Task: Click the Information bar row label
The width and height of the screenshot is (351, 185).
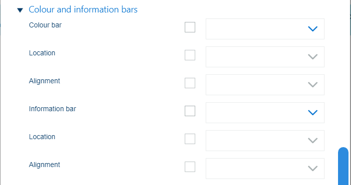Action: click(x=52, y=109)
